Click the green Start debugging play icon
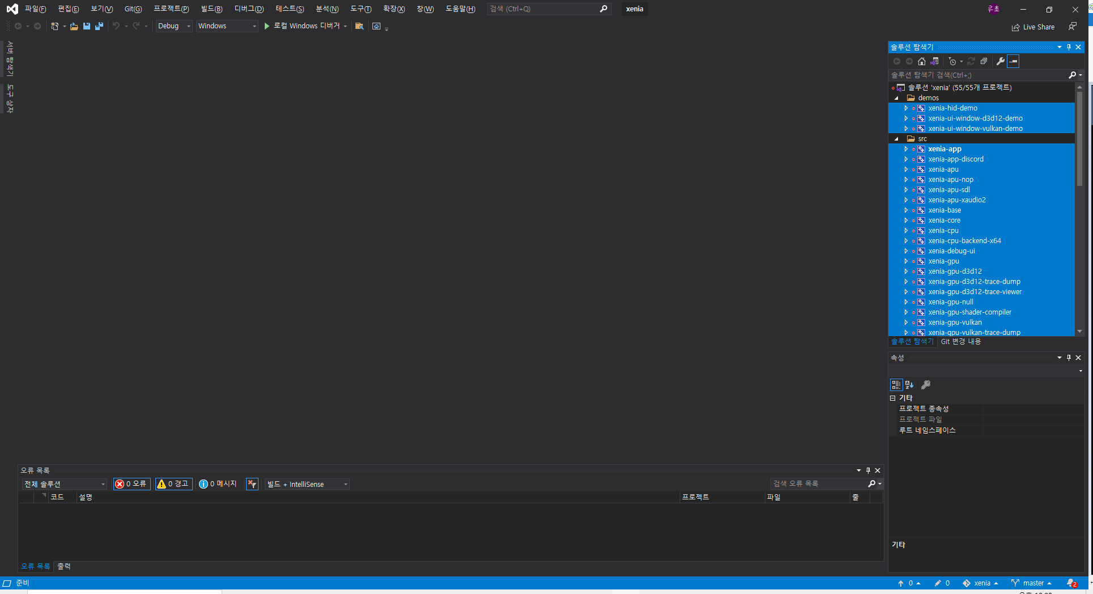Viewport: 1093px width, 594px height. click(x=267, y=26)
